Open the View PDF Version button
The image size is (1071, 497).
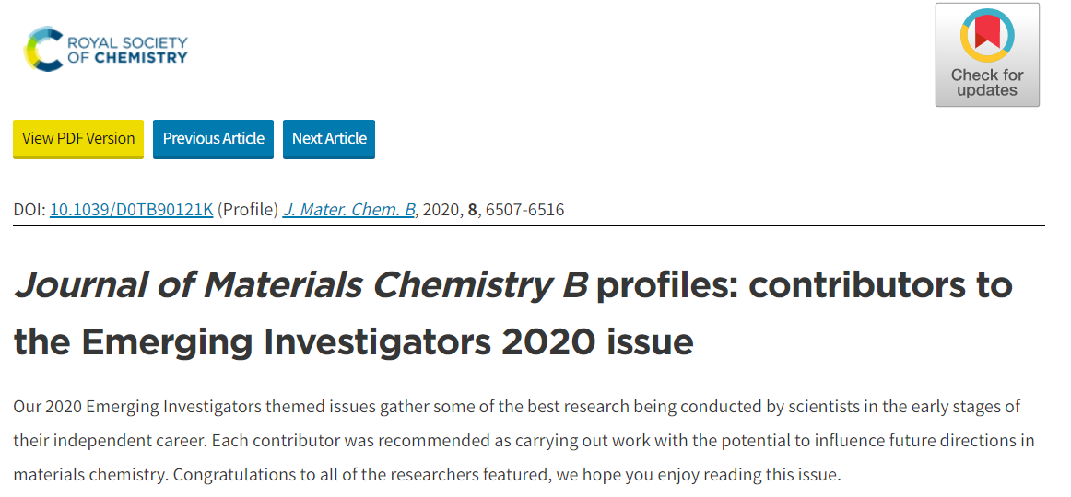pos(78,139)
